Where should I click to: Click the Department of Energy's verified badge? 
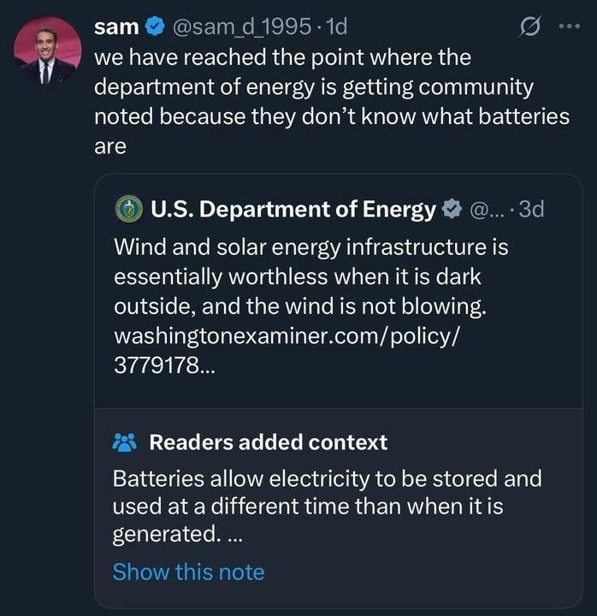tap(452, 209)
